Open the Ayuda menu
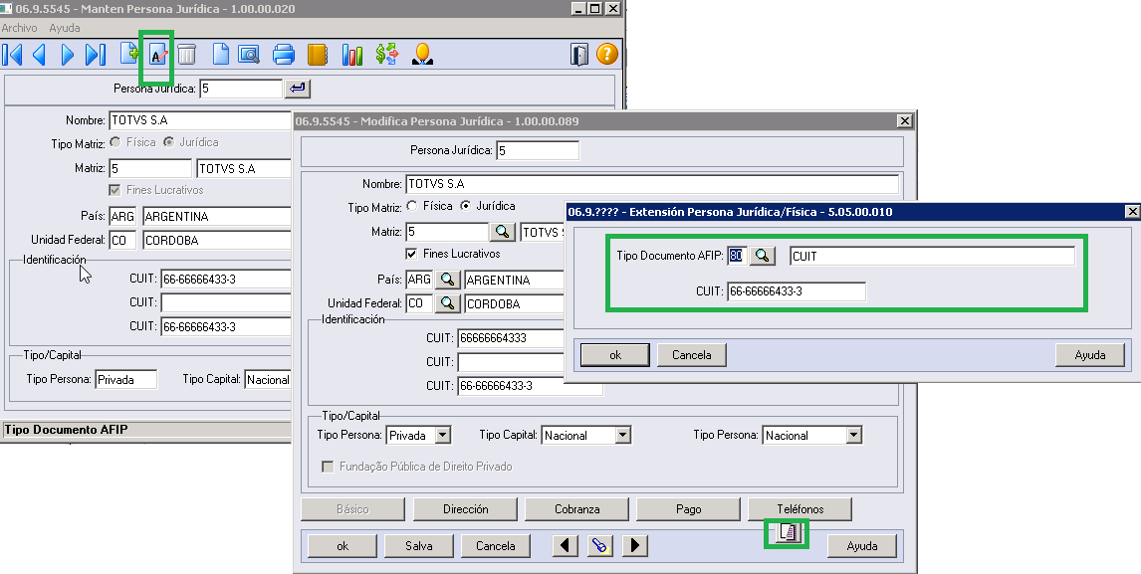1141x574 pixels. (65, 28)
